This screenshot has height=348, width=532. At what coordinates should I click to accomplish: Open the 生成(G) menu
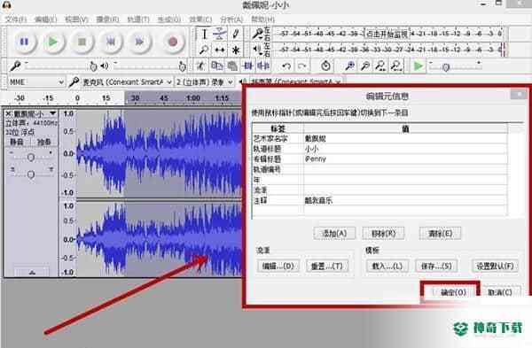[x=169, y=19]
